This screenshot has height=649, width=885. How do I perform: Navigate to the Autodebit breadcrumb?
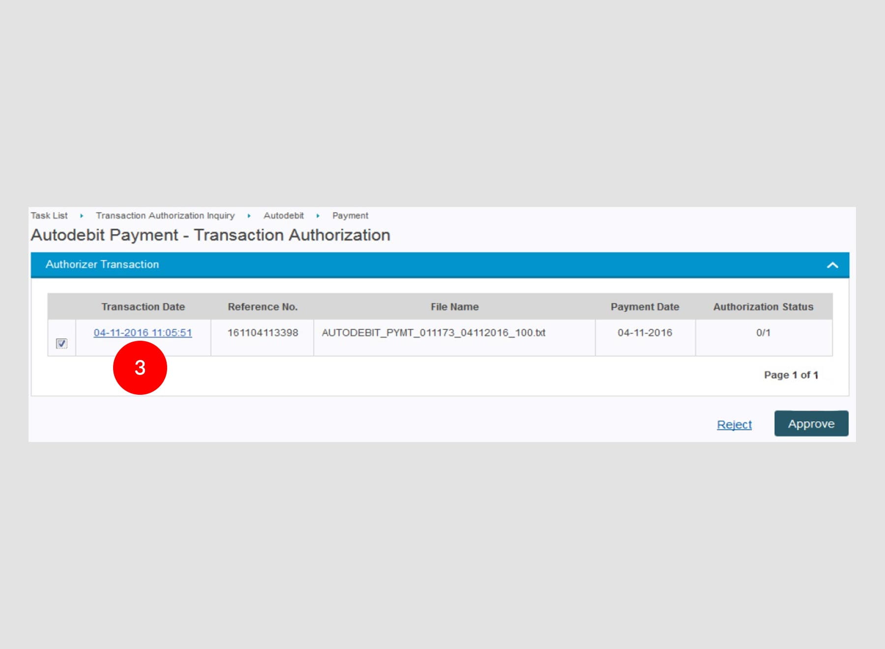pos(283,215)
